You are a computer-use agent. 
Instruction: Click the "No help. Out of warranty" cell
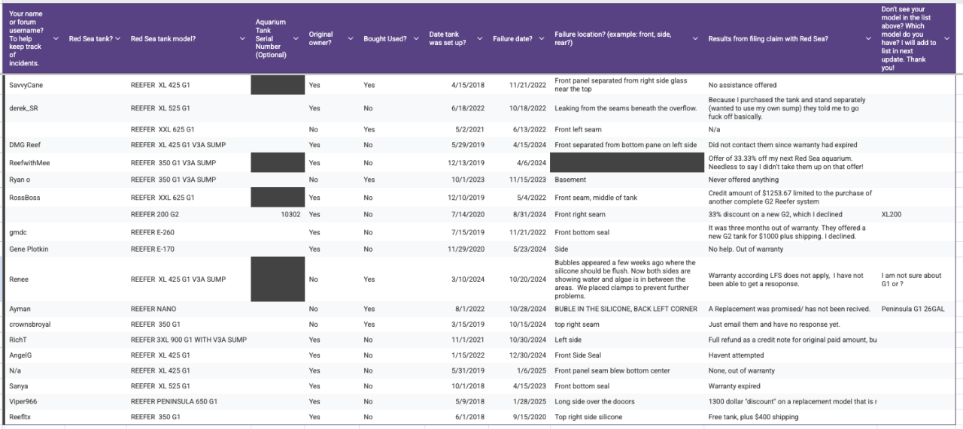point(791,249)
